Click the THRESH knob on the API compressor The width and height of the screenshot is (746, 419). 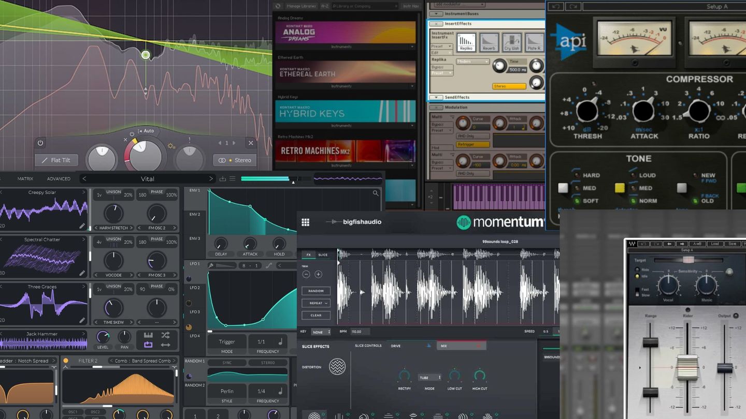point(587,111)
